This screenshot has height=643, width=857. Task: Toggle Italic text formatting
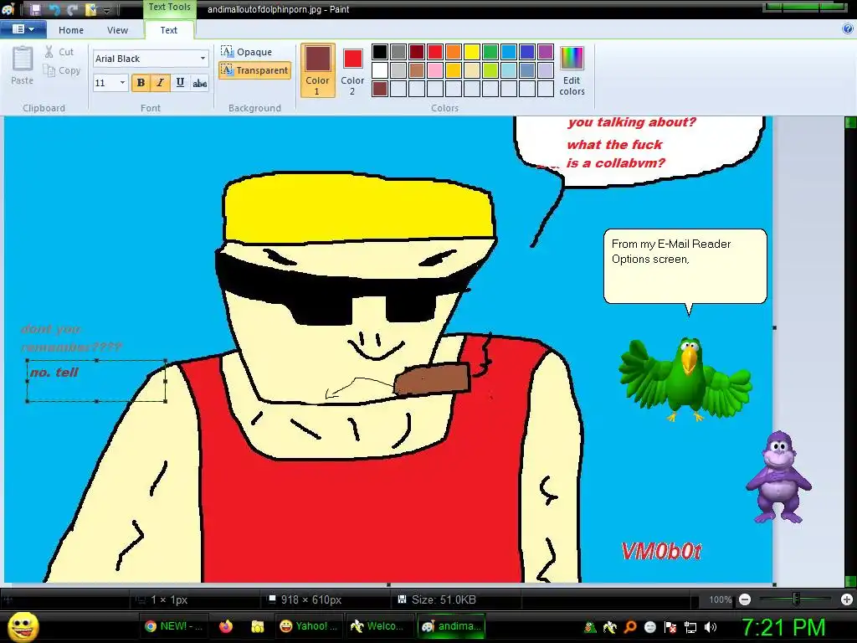pyautogui.click(x=160, y=83)
